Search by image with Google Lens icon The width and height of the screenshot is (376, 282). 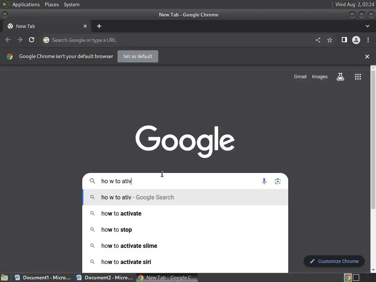(x=278, y=181)
